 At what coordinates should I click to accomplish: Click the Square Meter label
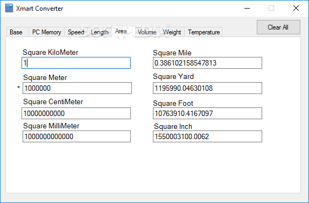point(45,78)
